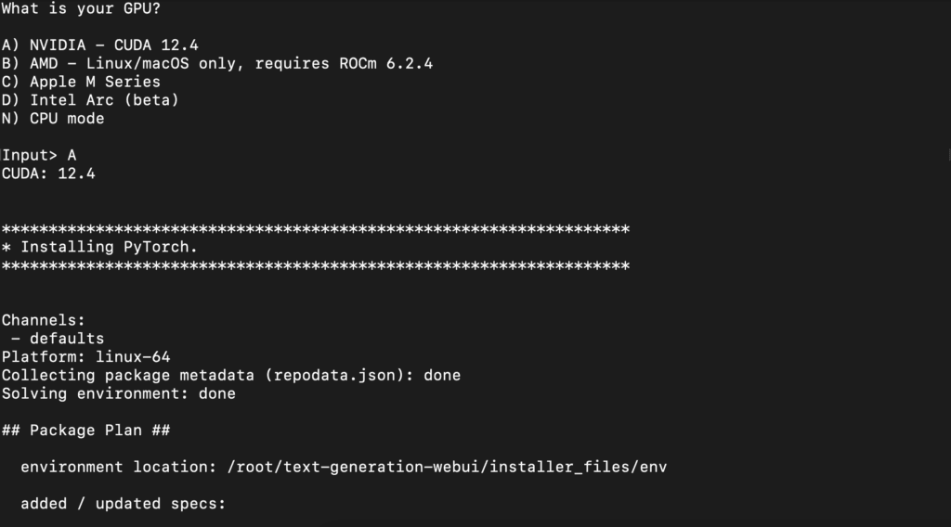
Task: Click the "A) NVIDIA – CUDA 12.4" option line
Action: [100, 45]
